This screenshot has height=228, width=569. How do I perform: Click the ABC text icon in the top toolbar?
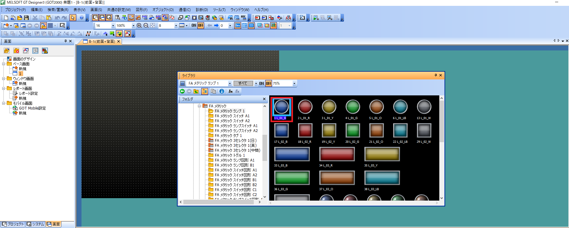[x=244, y=18]
